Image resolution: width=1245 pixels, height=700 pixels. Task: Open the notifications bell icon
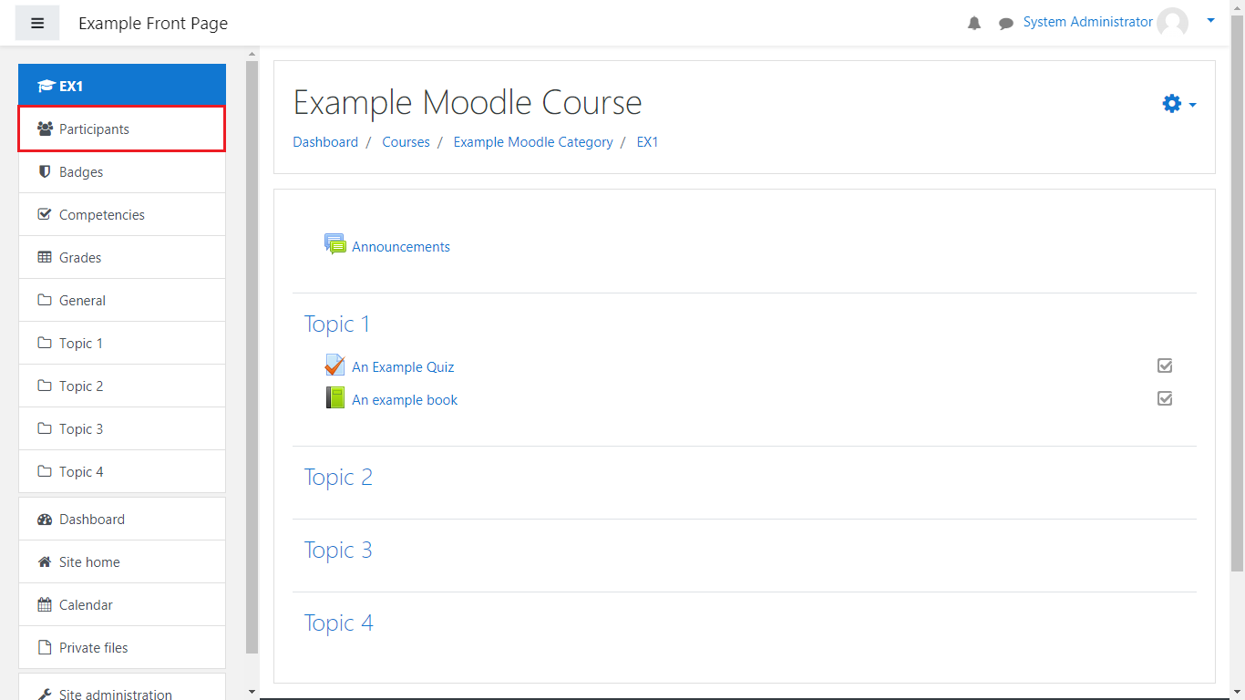[974, 24]
